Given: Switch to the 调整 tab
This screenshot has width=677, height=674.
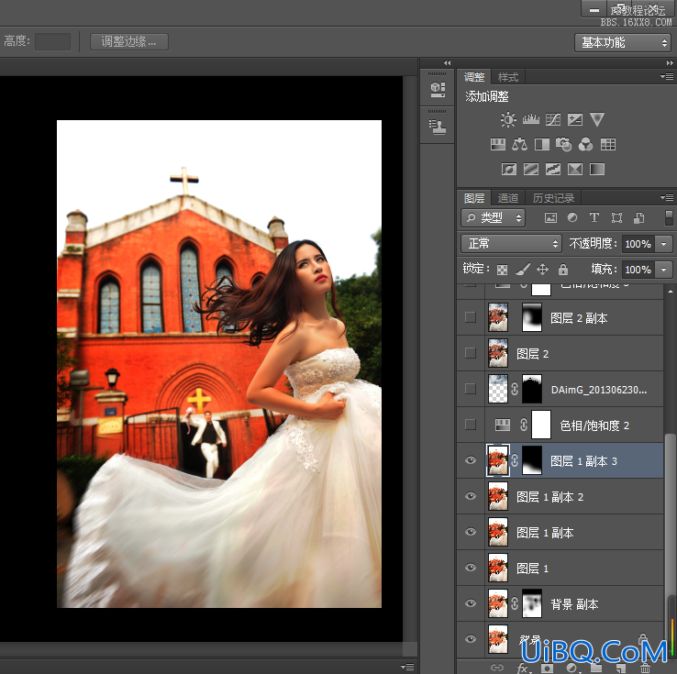Looking at the screenshot, I should (x=474, y=77).
